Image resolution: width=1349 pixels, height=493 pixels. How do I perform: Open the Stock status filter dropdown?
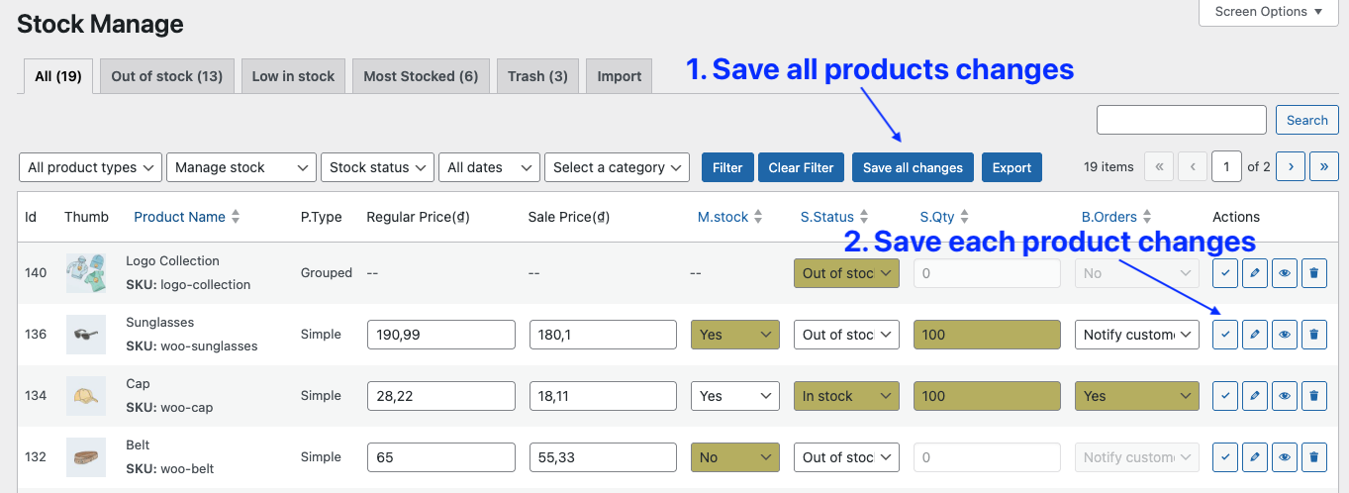tap(377, 167)
